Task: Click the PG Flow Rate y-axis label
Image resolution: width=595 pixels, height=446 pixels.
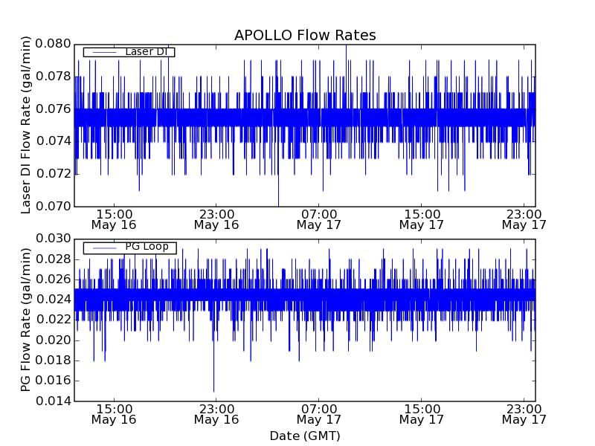Action: click(27, 321)
